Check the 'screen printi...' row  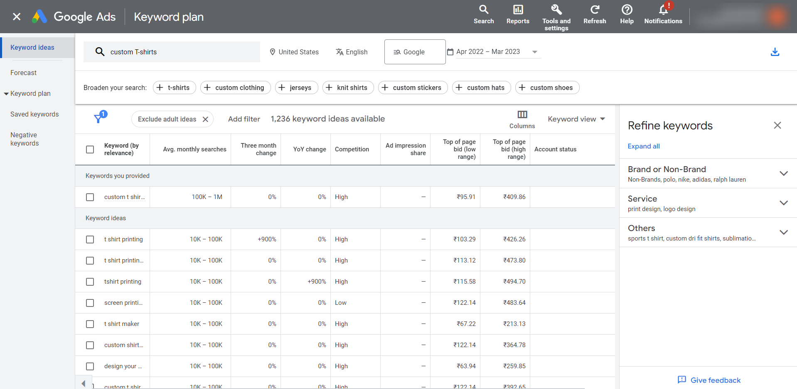pyautogui.click(x=90, y=303)
